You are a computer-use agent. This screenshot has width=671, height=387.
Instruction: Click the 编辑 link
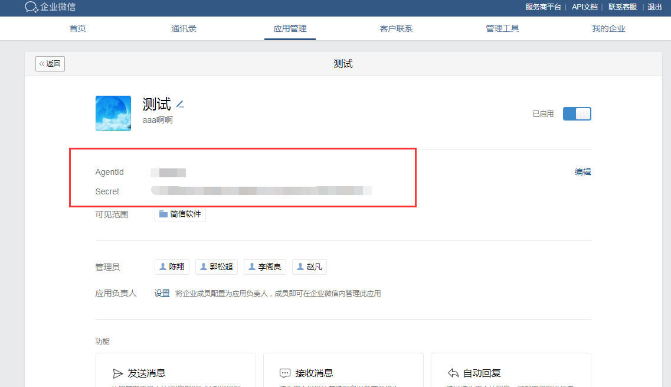pos(582,172)
